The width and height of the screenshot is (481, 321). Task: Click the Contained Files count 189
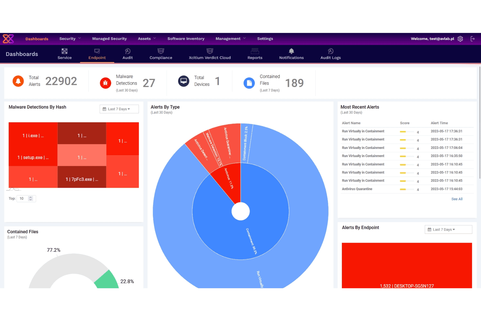tap(294, 83)
